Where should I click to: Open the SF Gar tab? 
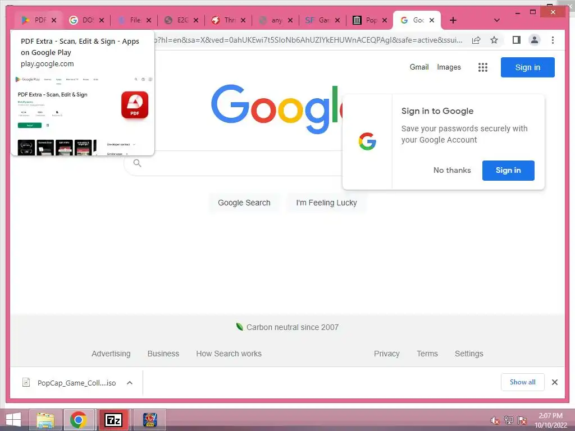click(x=318, y=20)
